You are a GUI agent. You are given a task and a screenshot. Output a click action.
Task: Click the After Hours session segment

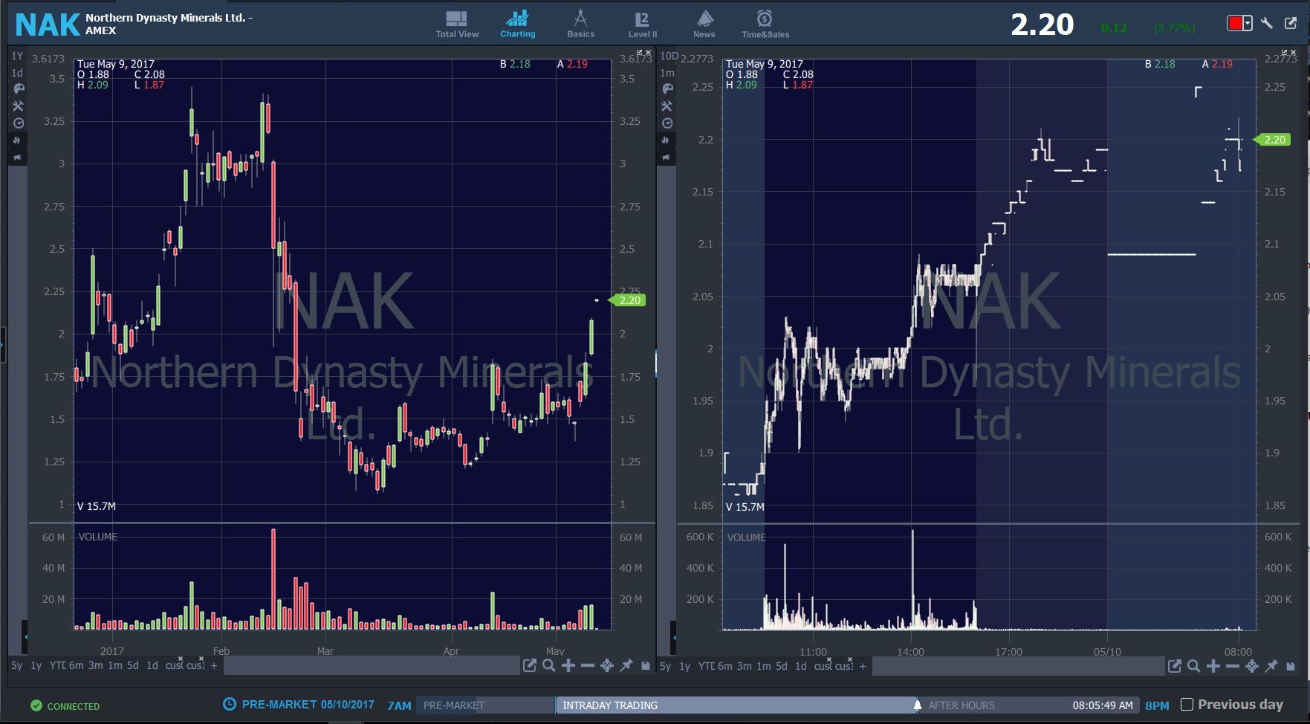click(x=1028, y=705)
